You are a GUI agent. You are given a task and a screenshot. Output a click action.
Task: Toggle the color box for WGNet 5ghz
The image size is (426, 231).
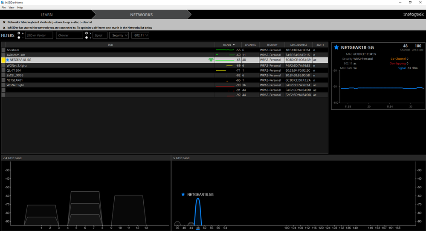point(3,85)
